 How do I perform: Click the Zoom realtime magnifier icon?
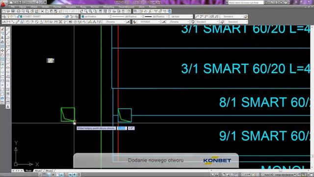pyautogui.click(x=86, y=11)
